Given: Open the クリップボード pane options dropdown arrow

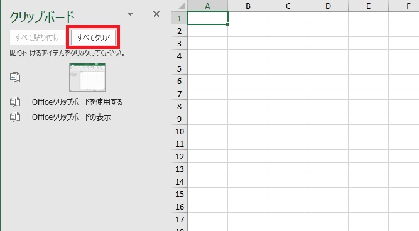Looking at the screenshot, I should tap(130, 14).
